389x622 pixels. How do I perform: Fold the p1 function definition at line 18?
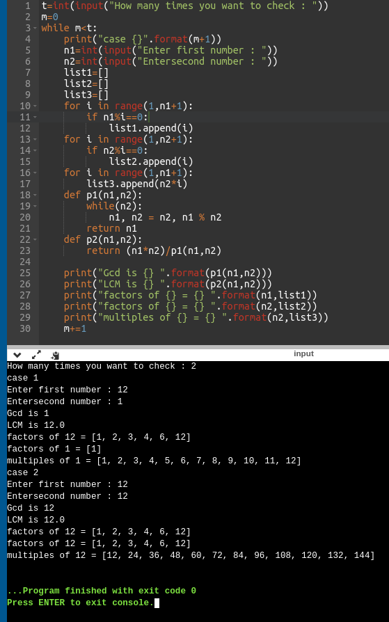(35, 195)
